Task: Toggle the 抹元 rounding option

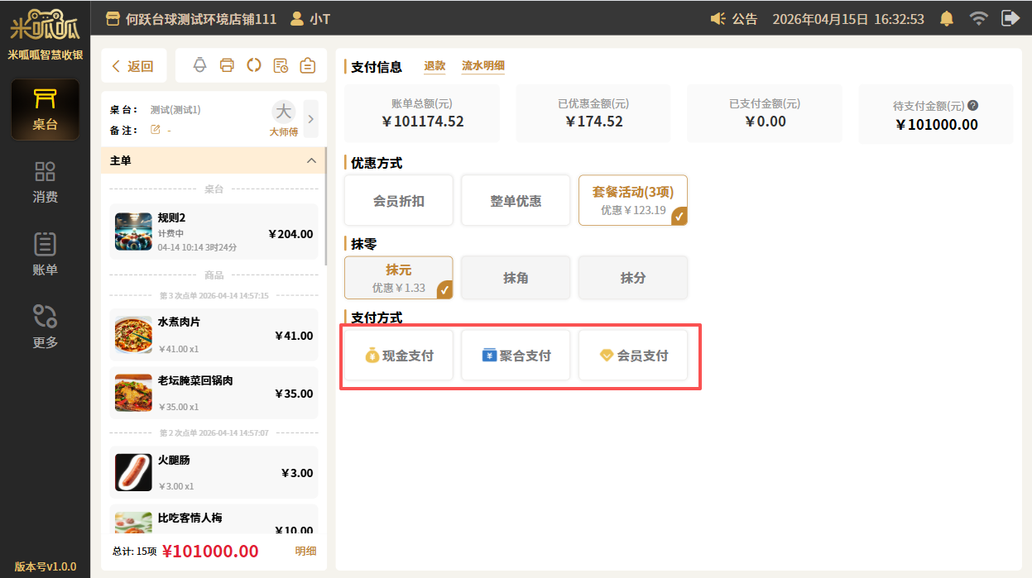Action: 398,278
